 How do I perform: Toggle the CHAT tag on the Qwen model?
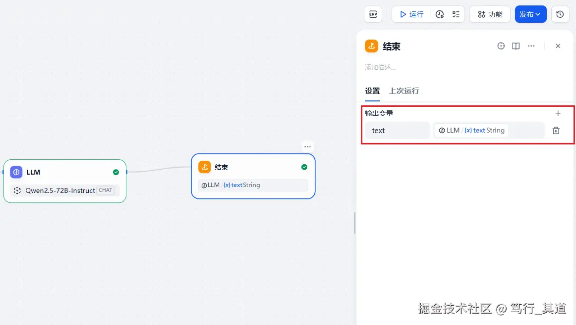tap(105, 190)
